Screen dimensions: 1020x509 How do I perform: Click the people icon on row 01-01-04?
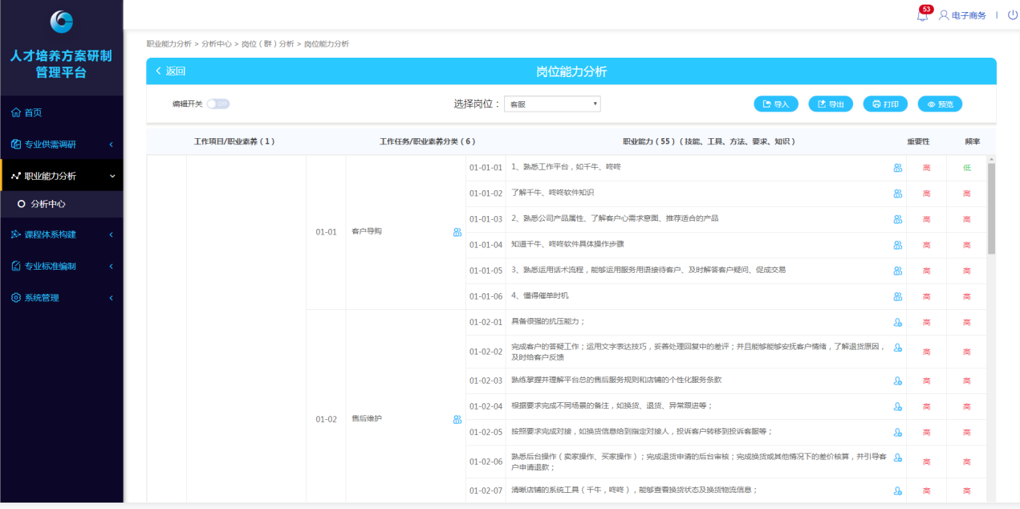click(897, 245)
